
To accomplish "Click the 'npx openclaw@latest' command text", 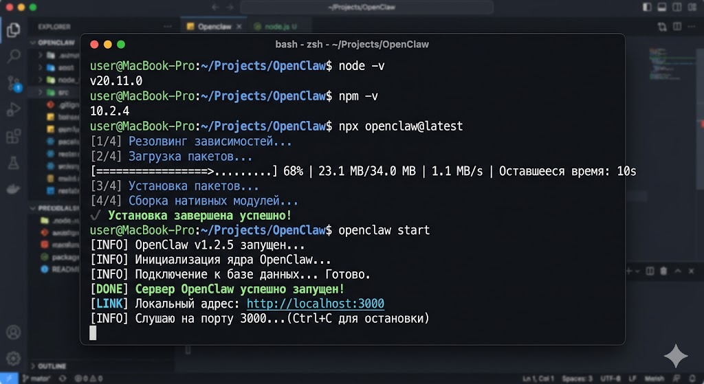I will tap(401, 126).
